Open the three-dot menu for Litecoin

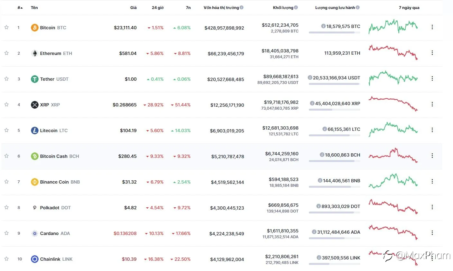click(432, 130)
